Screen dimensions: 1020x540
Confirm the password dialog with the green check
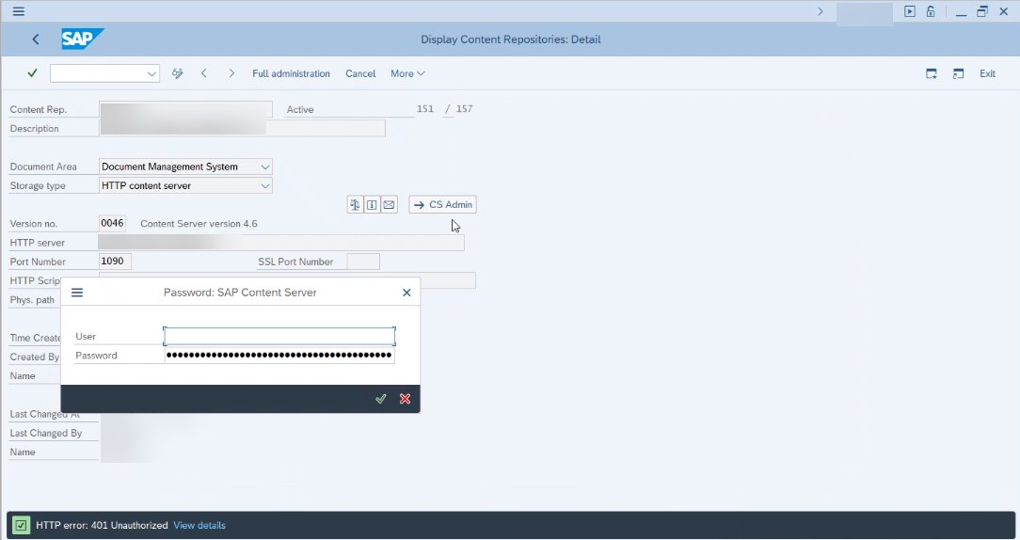click(x=380, y=399)
